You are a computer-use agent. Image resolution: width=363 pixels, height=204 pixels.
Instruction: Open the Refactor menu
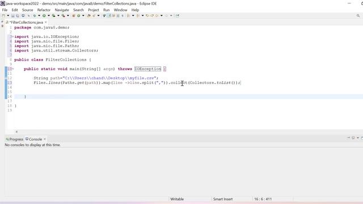pos(44,10)
